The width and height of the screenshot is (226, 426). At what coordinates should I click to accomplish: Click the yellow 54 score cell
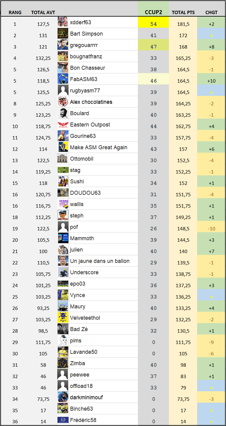pos(154,24)
